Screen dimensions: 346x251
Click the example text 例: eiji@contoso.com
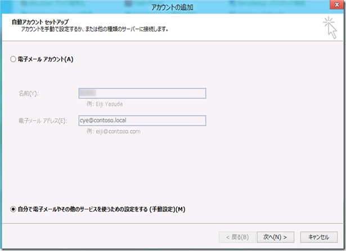114,131
